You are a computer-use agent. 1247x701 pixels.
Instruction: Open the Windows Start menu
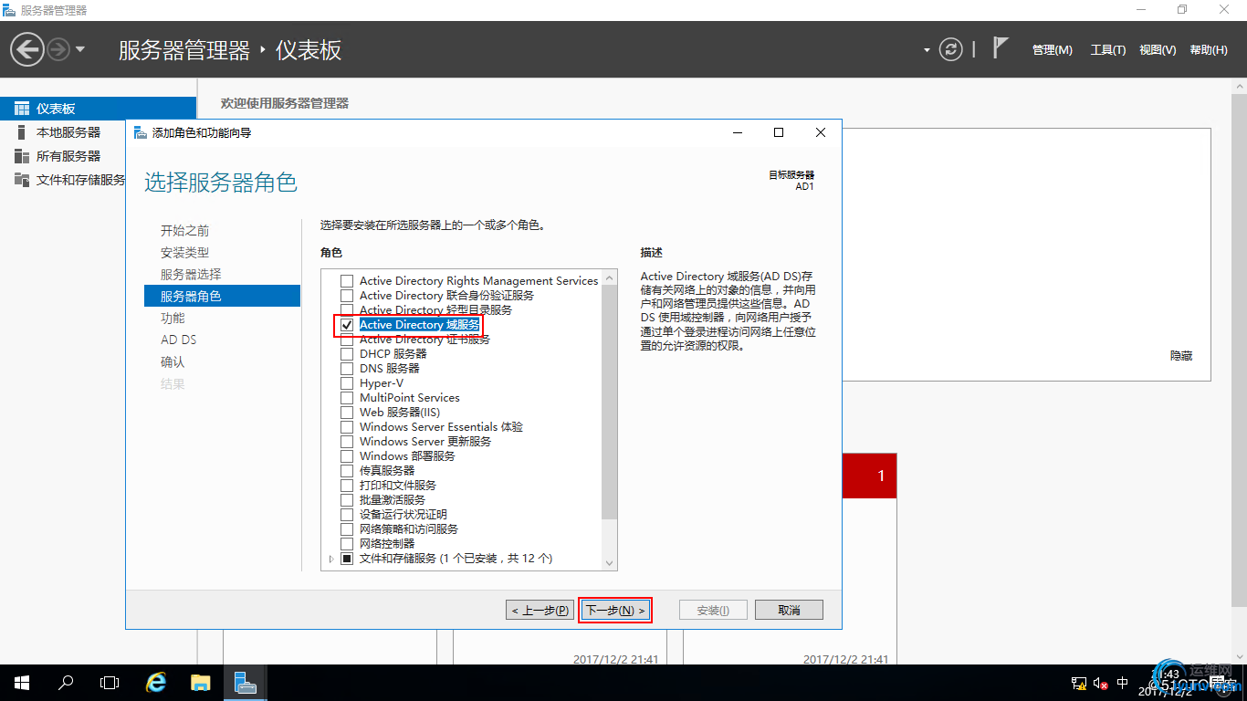(22, 683)
